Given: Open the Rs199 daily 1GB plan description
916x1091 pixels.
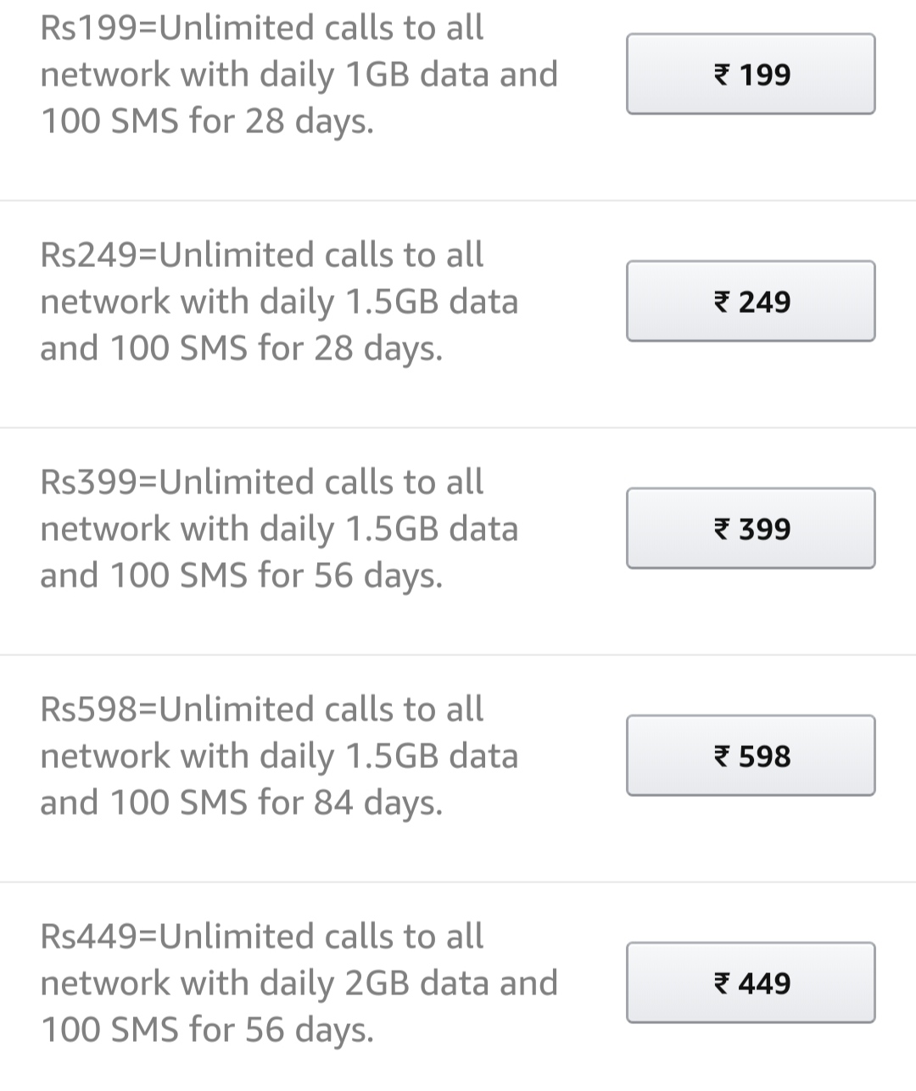Looking at the screenshot, I should (299, 75).
